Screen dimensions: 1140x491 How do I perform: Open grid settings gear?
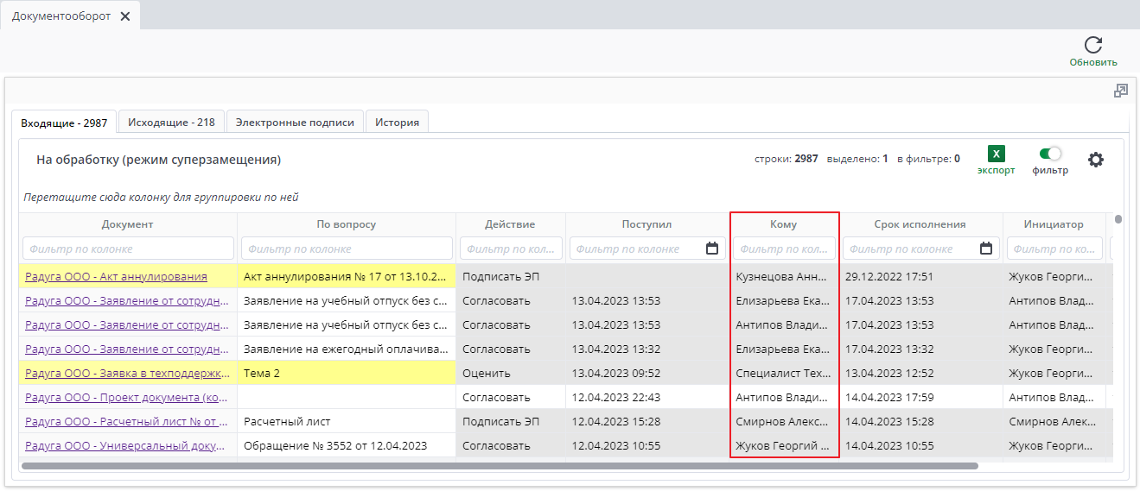[x=1096, y=160]
